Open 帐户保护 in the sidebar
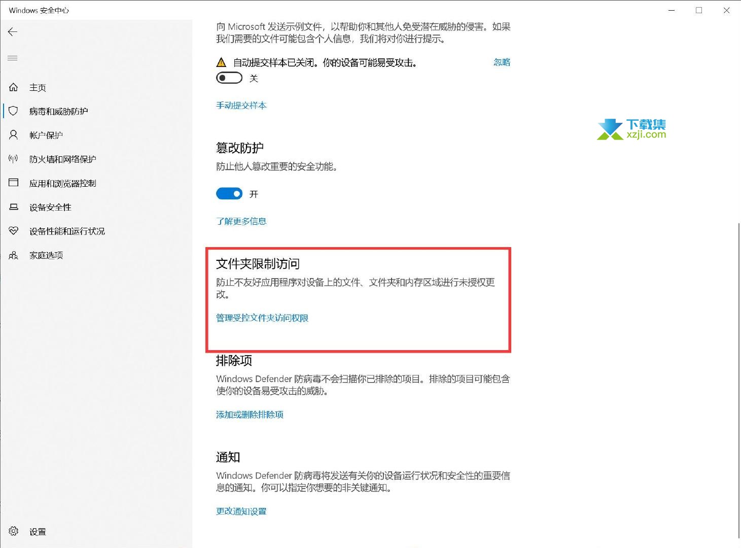Image resolution: width=741 pixels, height=548 pixels. (46, 135)
